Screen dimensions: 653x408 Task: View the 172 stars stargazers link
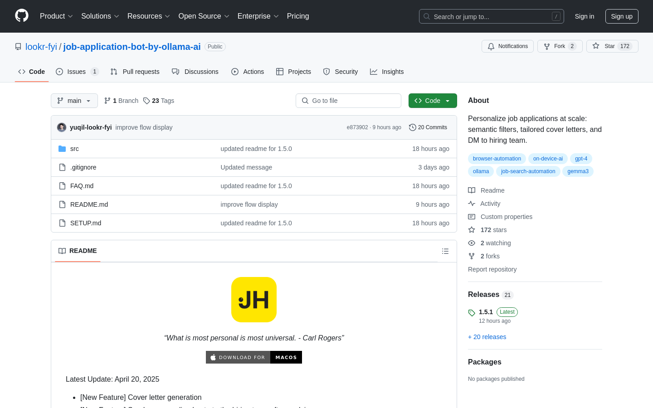487,230
